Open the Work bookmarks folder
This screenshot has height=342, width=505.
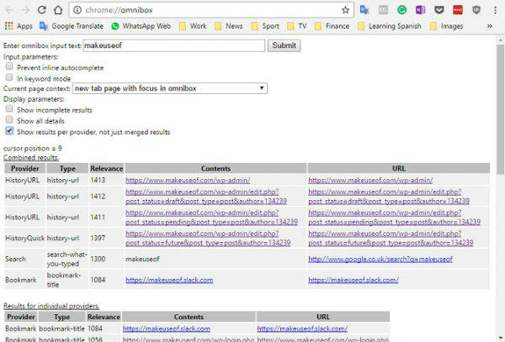tap(191, 26)
